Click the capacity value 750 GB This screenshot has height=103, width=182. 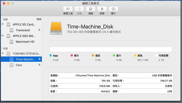(x=106, y=81)
